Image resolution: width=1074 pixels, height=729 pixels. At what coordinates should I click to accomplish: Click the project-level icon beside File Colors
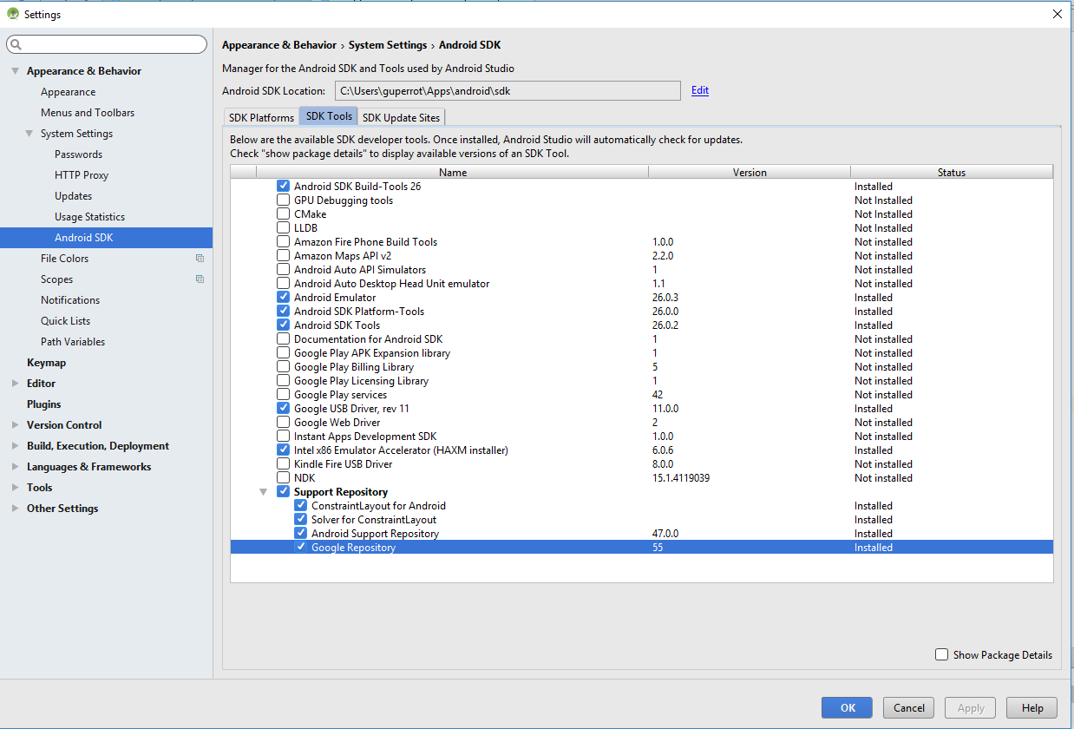point(200,259)
